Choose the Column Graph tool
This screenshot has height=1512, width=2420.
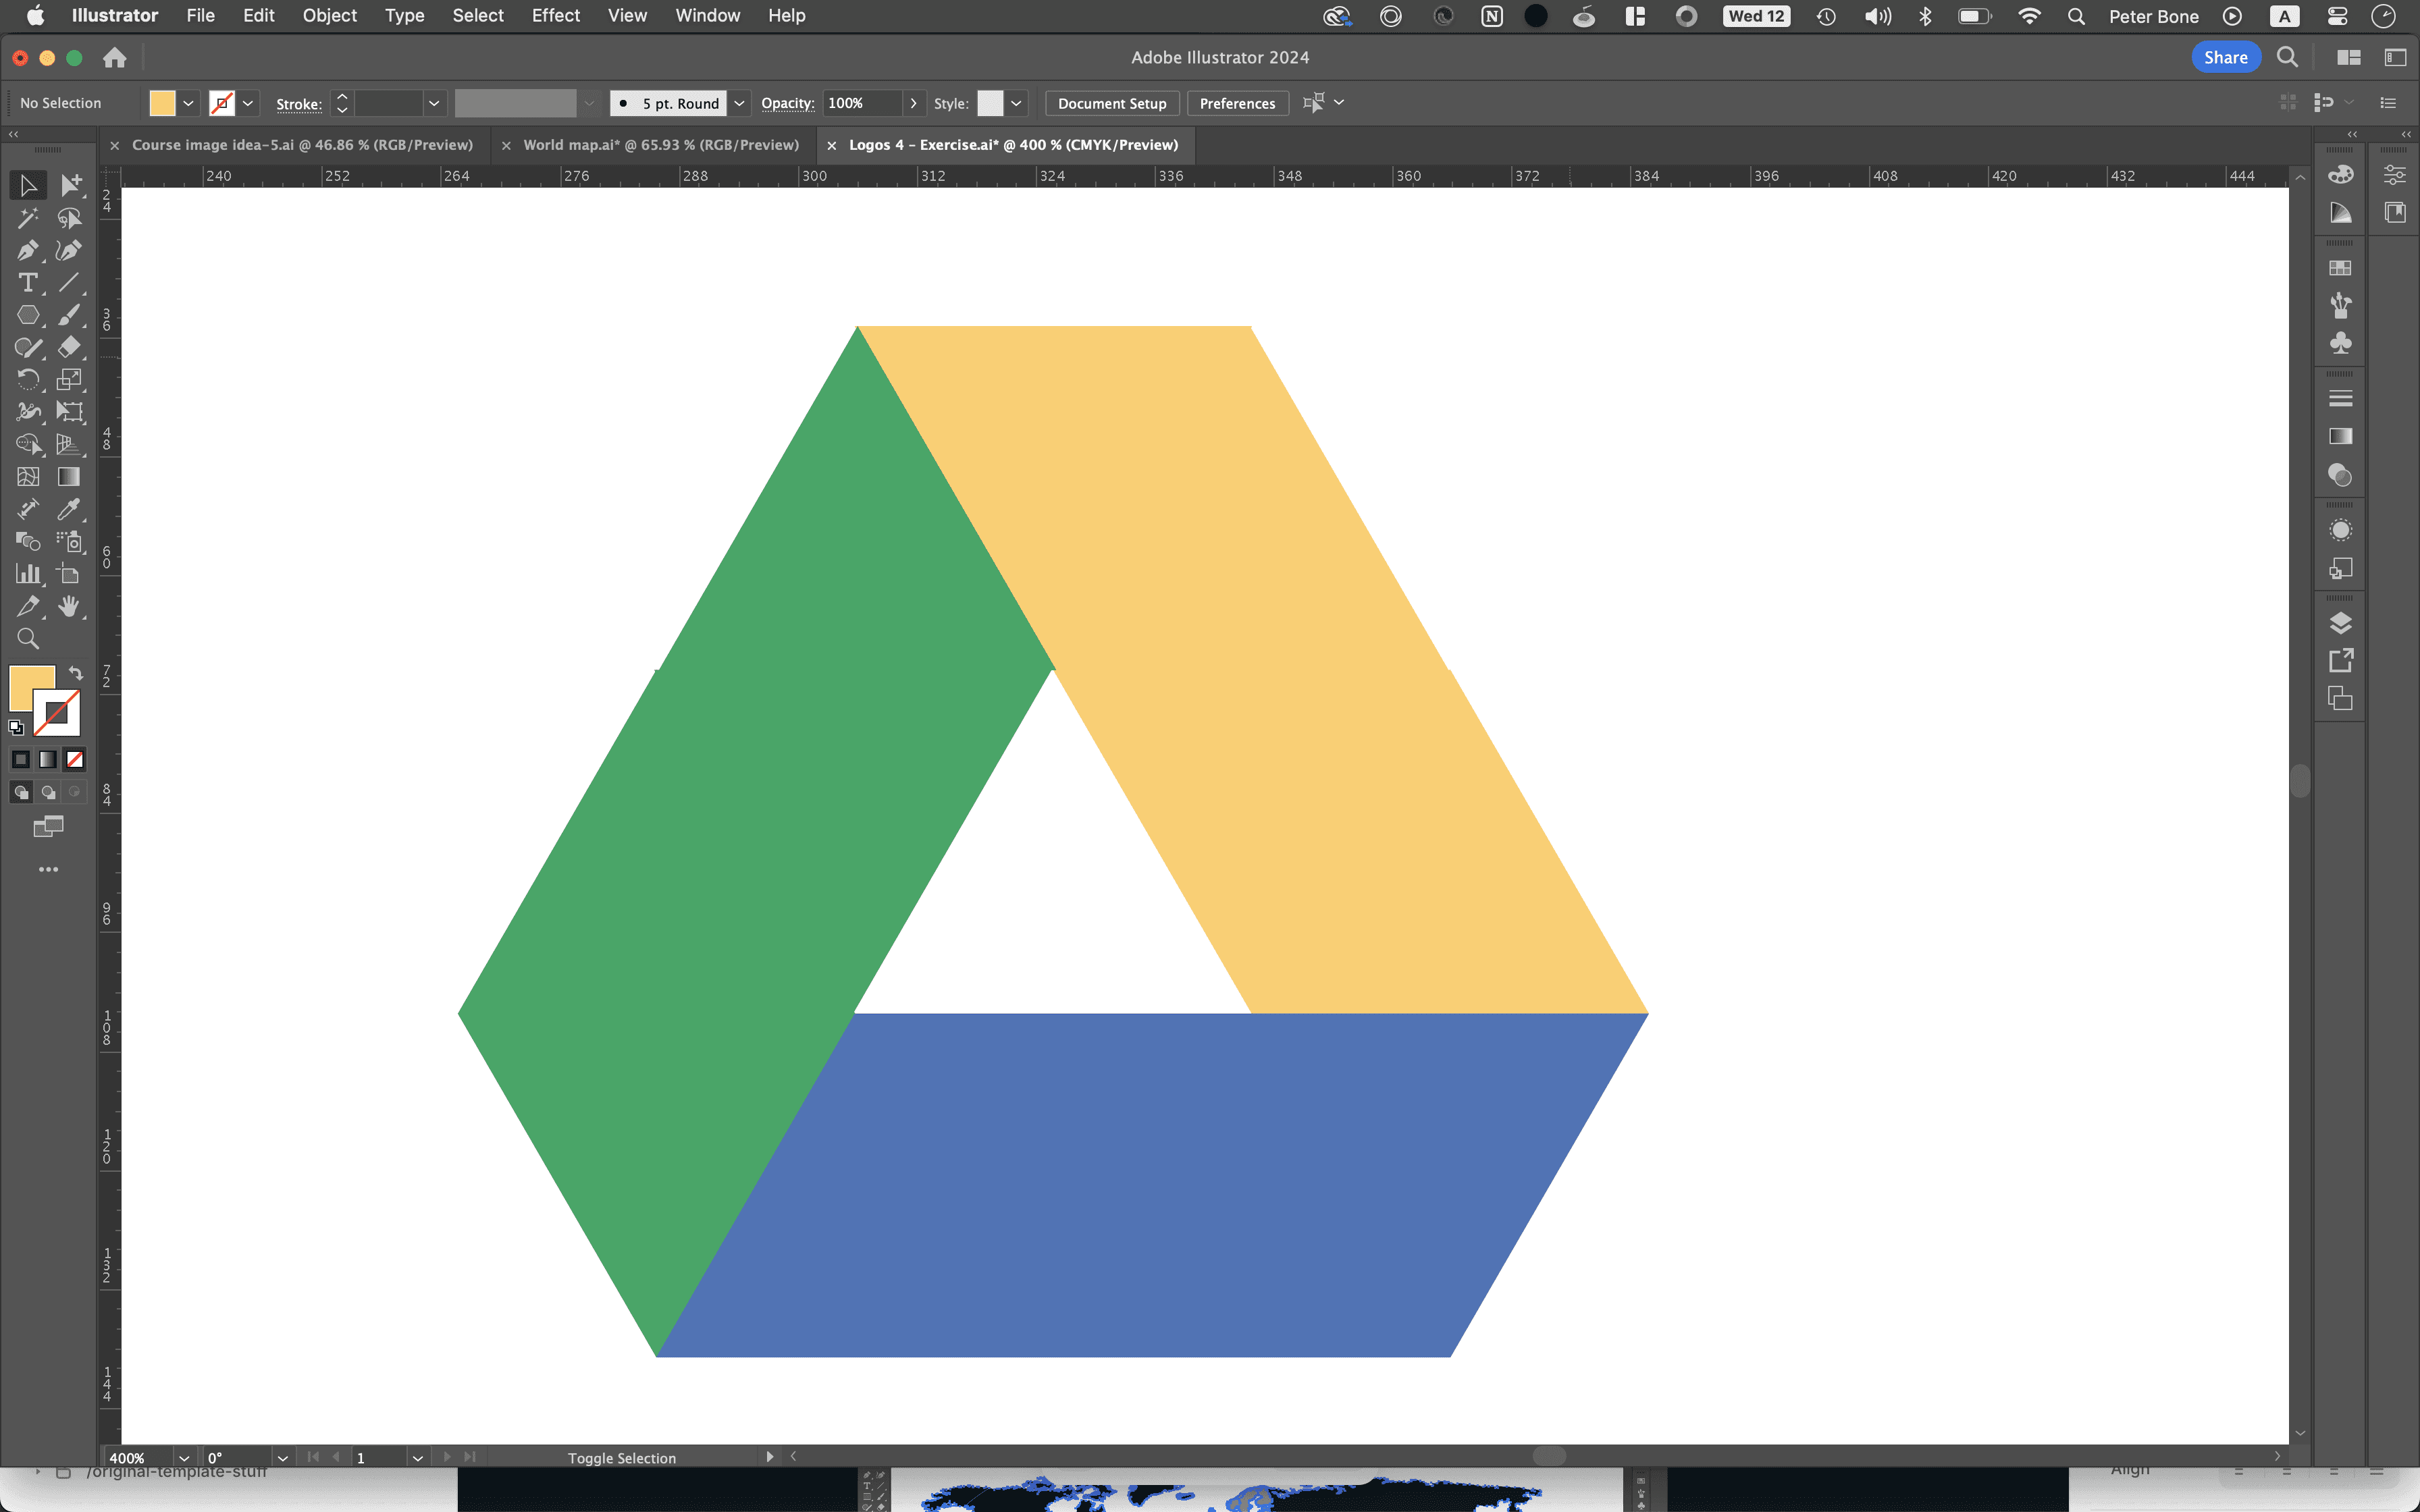coord(28,574)
